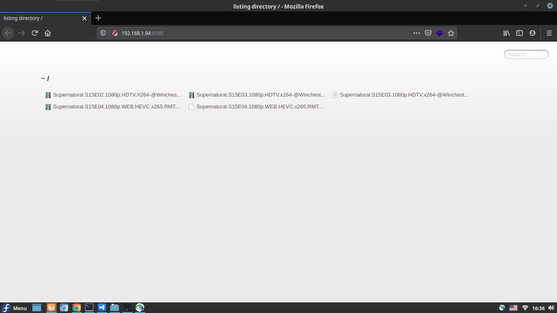Open the file manager folder in taskbar

pyautogui.click(x=115, y=308)
